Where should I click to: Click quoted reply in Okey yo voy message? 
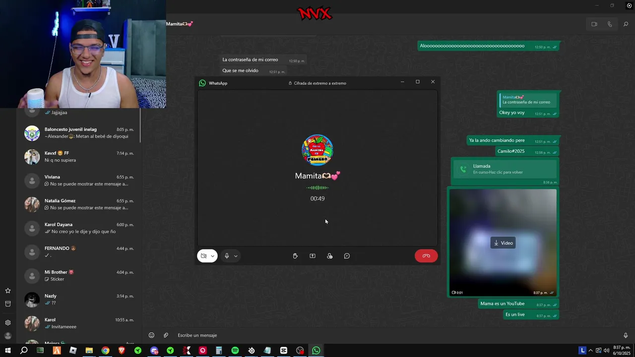click(x=527, y=100)
